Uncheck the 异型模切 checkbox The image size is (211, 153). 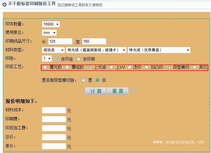point(168,67)
